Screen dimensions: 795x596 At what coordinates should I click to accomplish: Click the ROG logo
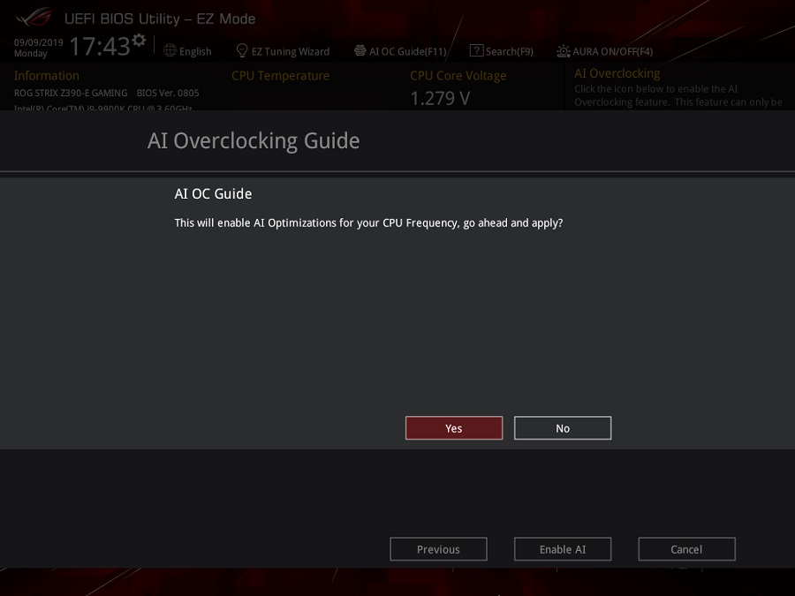(34, 18)
